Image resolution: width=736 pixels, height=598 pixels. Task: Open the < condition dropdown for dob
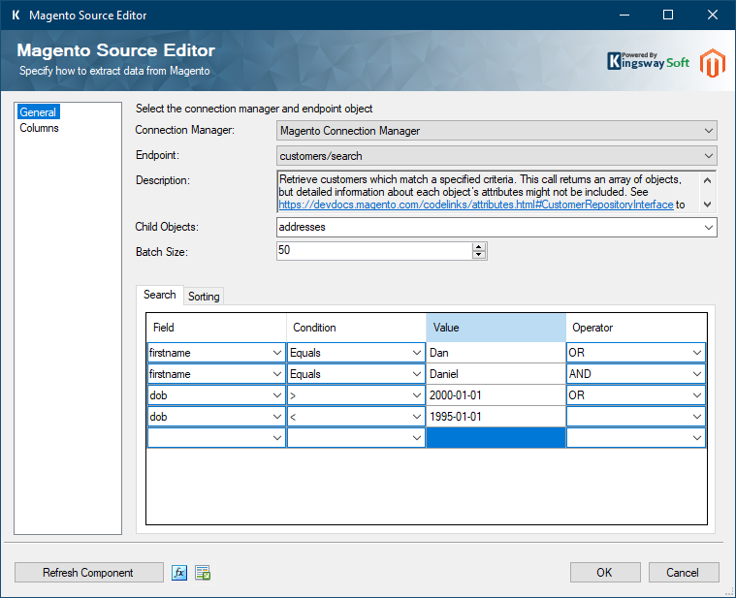coord(416,417)
